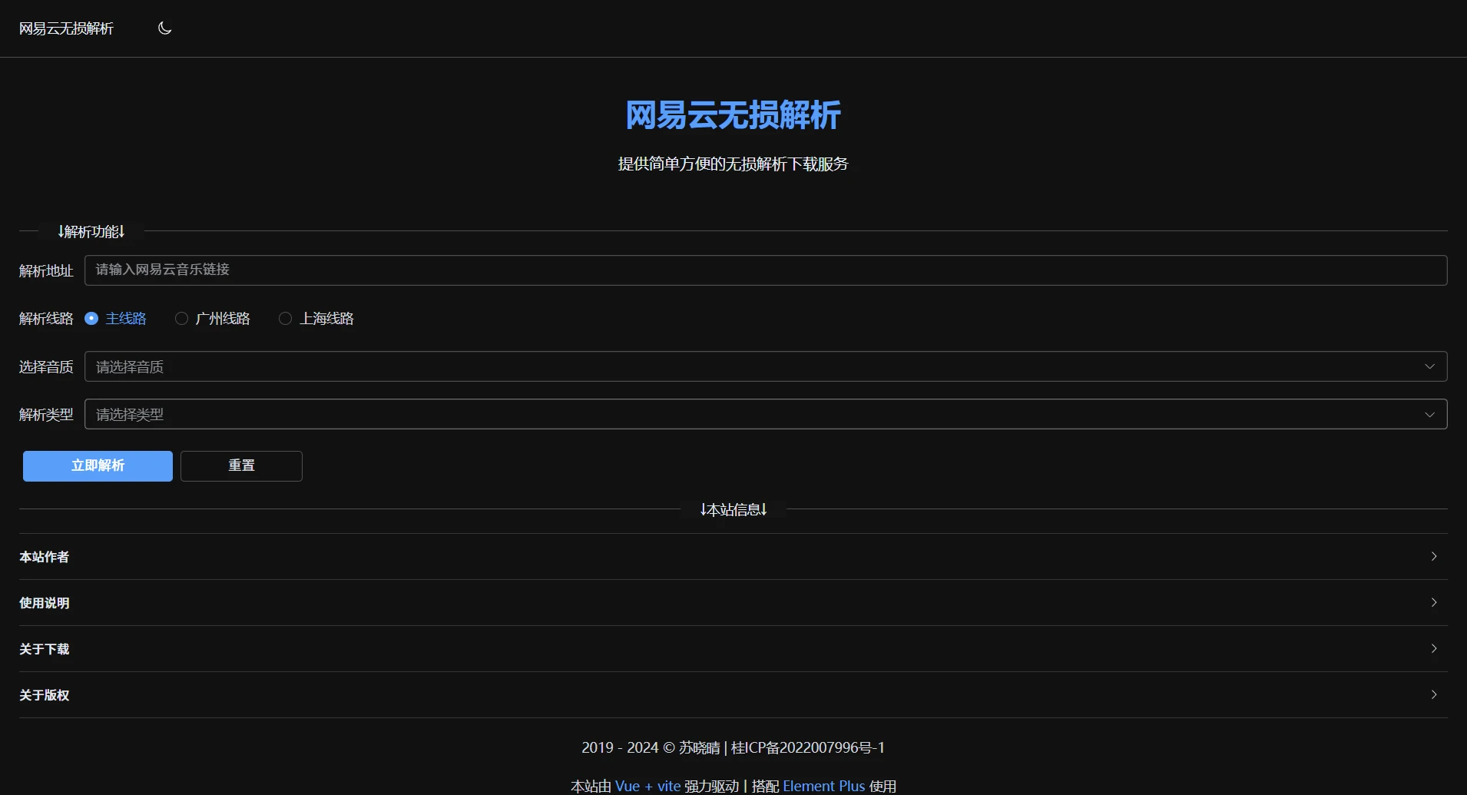Click the 立即解析 button

point(98,466)
